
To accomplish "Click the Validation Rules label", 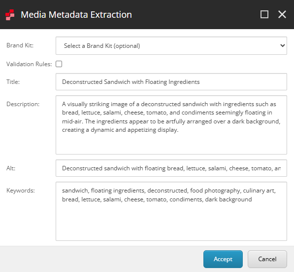I will [29, 64].
